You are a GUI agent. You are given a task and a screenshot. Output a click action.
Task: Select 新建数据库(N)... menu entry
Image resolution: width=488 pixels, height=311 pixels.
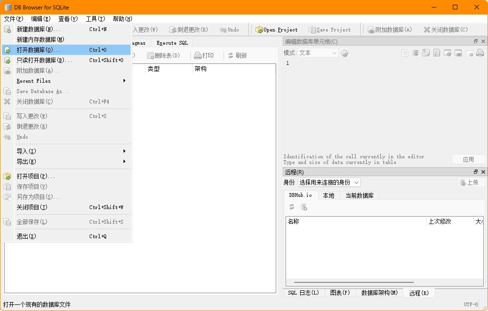click(x=39, y=29)
